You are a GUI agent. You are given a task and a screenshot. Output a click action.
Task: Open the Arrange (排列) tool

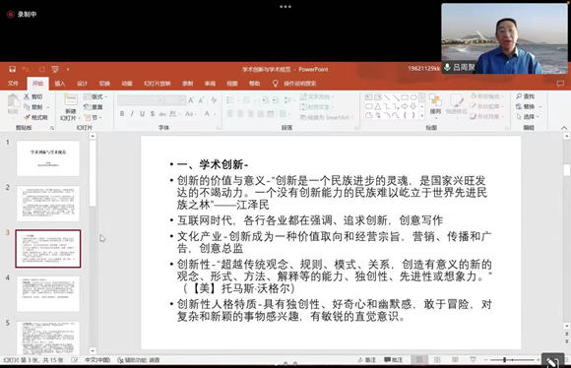click(x=435, y=104)
